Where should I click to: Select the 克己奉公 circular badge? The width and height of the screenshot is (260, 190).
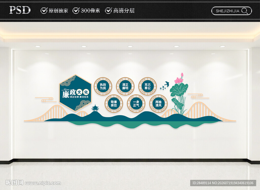click(148, 86)
